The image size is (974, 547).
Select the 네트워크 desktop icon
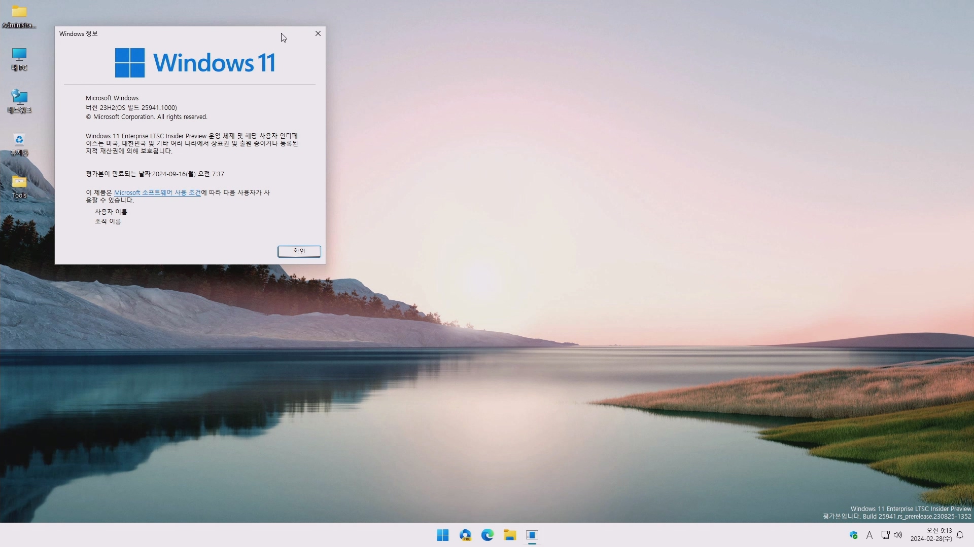pos(19,101)
